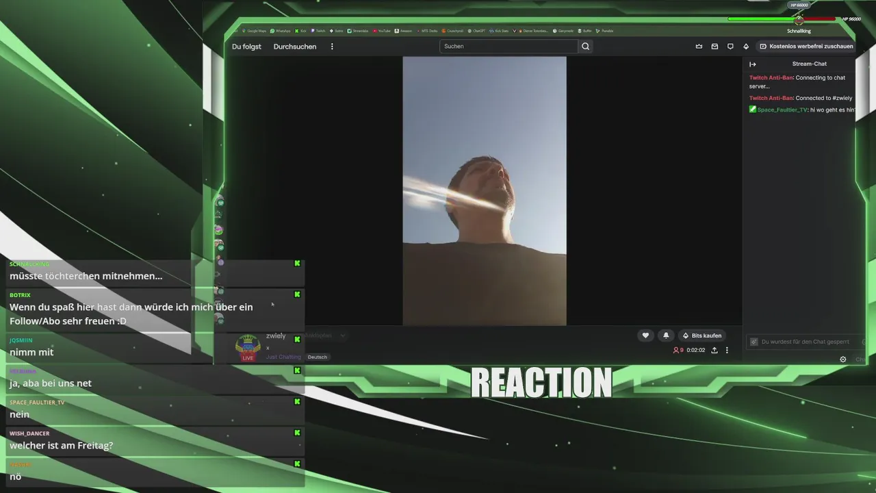The image size is (876, 493).
Task: Click the Schnallking HP bar overlay
Action: point(794,19)
